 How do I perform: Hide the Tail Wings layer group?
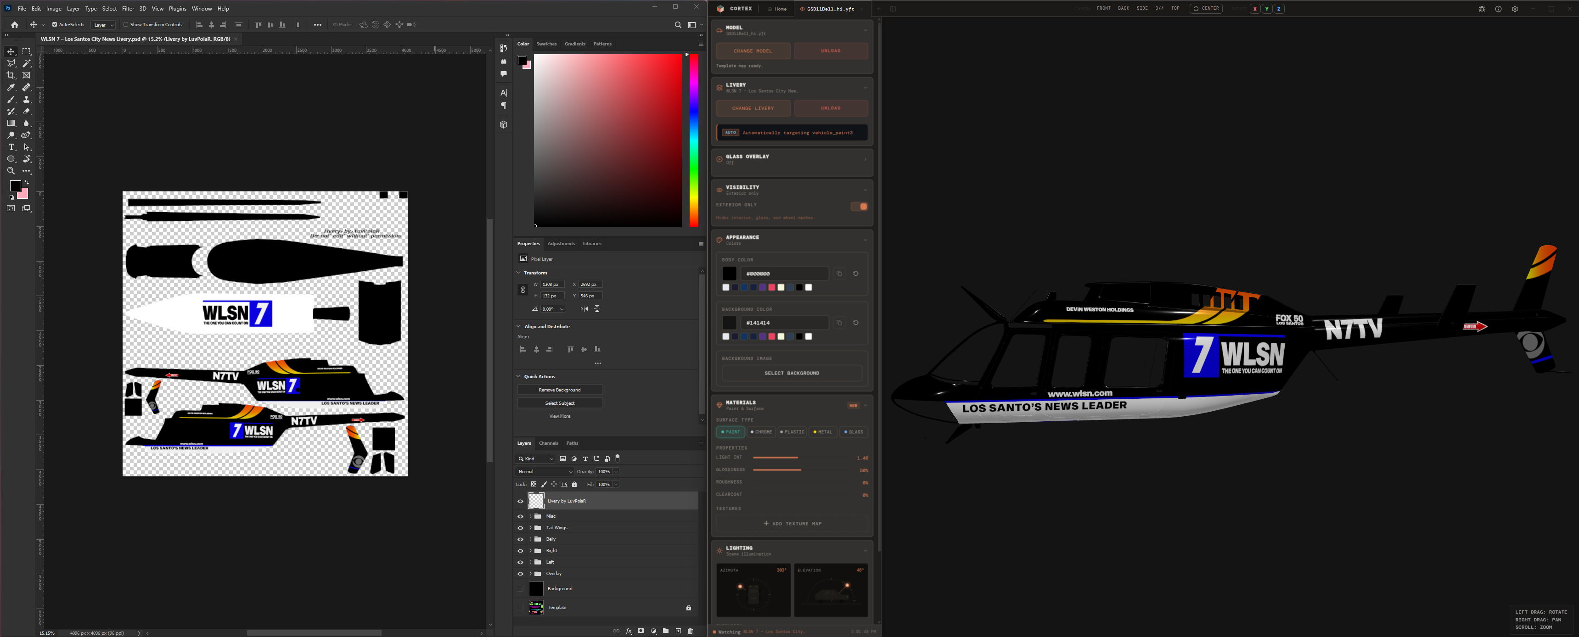(520, 528)
